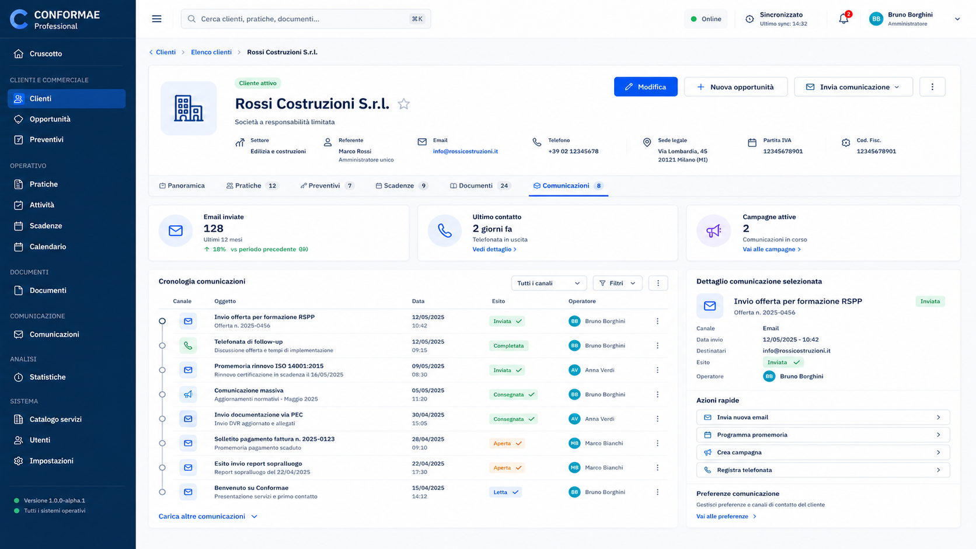Expand Carica altre comunicazioni
976x549 pixels.
(208, 516)
